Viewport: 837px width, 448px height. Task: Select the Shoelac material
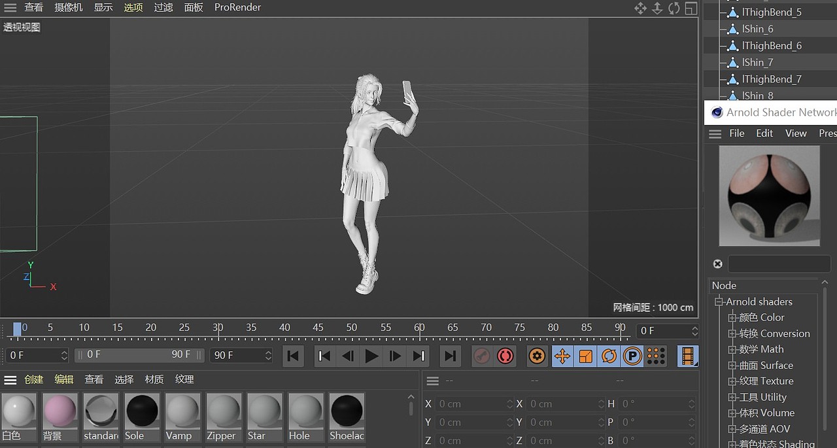point(347,416)
